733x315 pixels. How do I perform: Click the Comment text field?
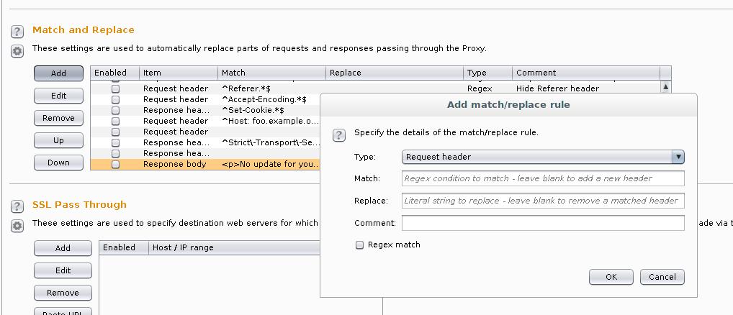click(543, 223)
